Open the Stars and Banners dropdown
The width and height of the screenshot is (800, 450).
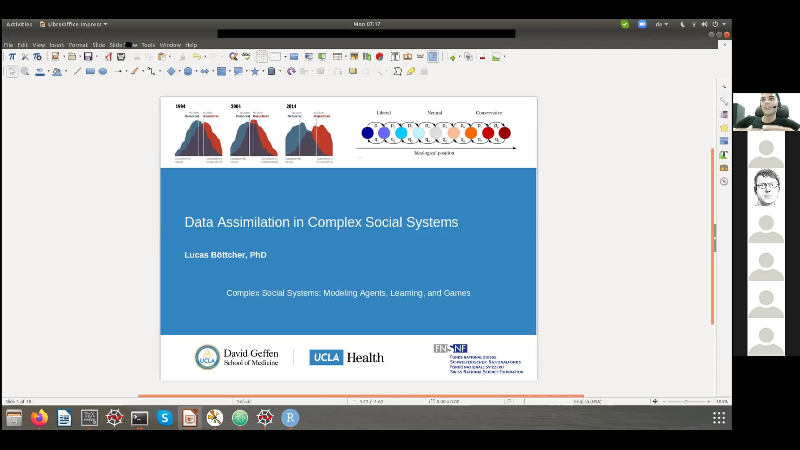pos(263,72)
